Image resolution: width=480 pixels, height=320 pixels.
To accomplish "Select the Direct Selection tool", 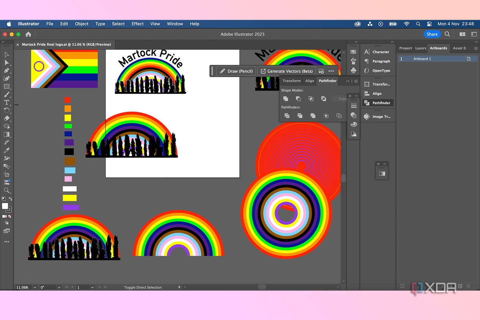I will [6, 63].
